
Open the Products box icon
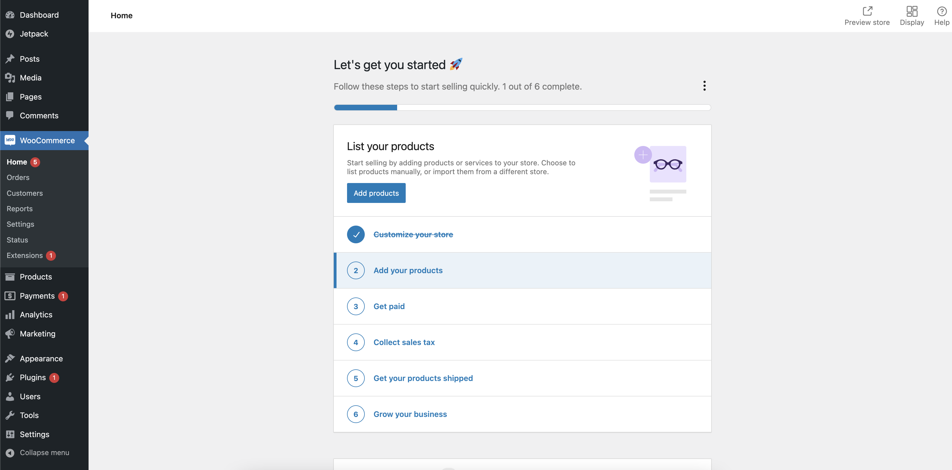[10, 276]
